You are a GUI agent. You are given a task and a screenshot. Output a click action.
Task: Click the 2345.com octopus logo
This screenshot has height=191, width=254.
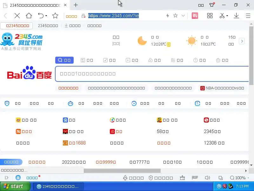(x=21, y=42)
